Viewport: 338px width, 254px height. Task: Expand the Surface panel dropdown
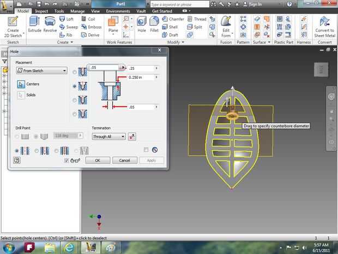tap(269, 42)
